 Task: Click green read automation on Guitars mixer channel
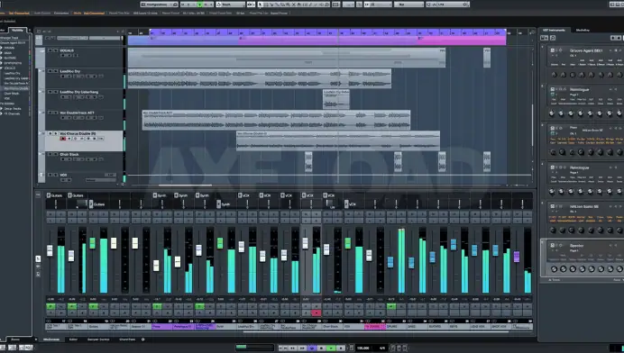click(93, 306)
